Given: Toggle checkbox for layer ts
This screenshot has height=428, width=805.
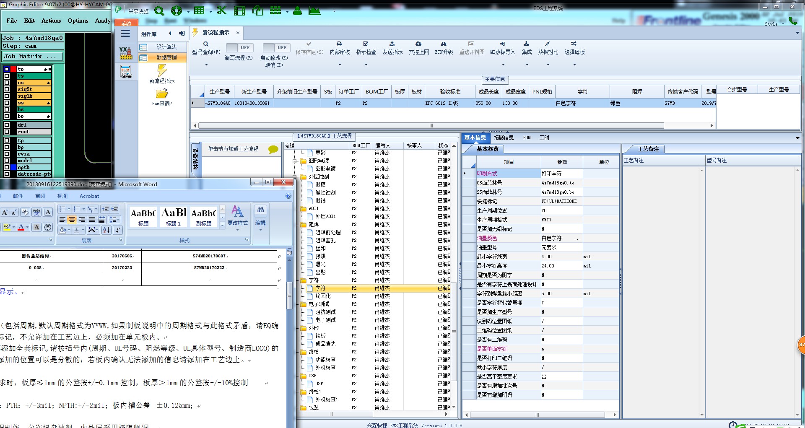Looking at the screenshot, I should click(7, 76).
